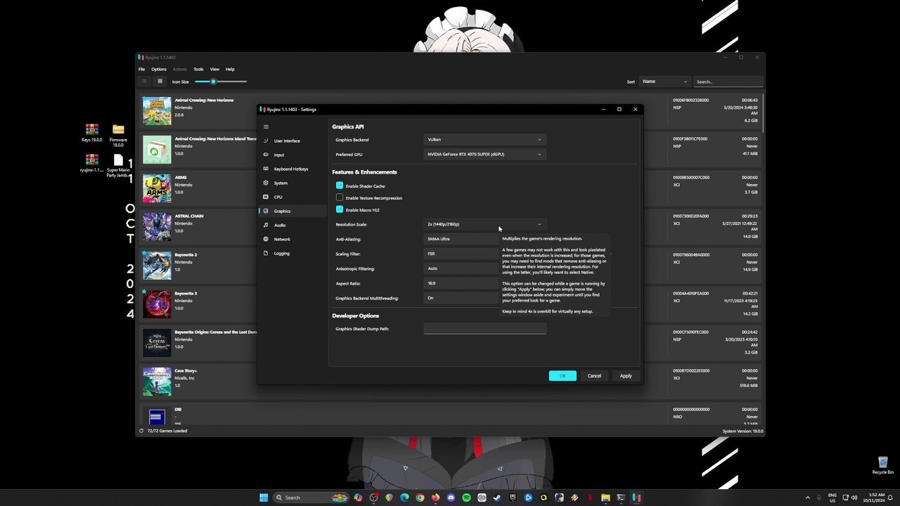
Task: Open Scaling Filter dropdown set to FSR
Action: coord(461,254)
